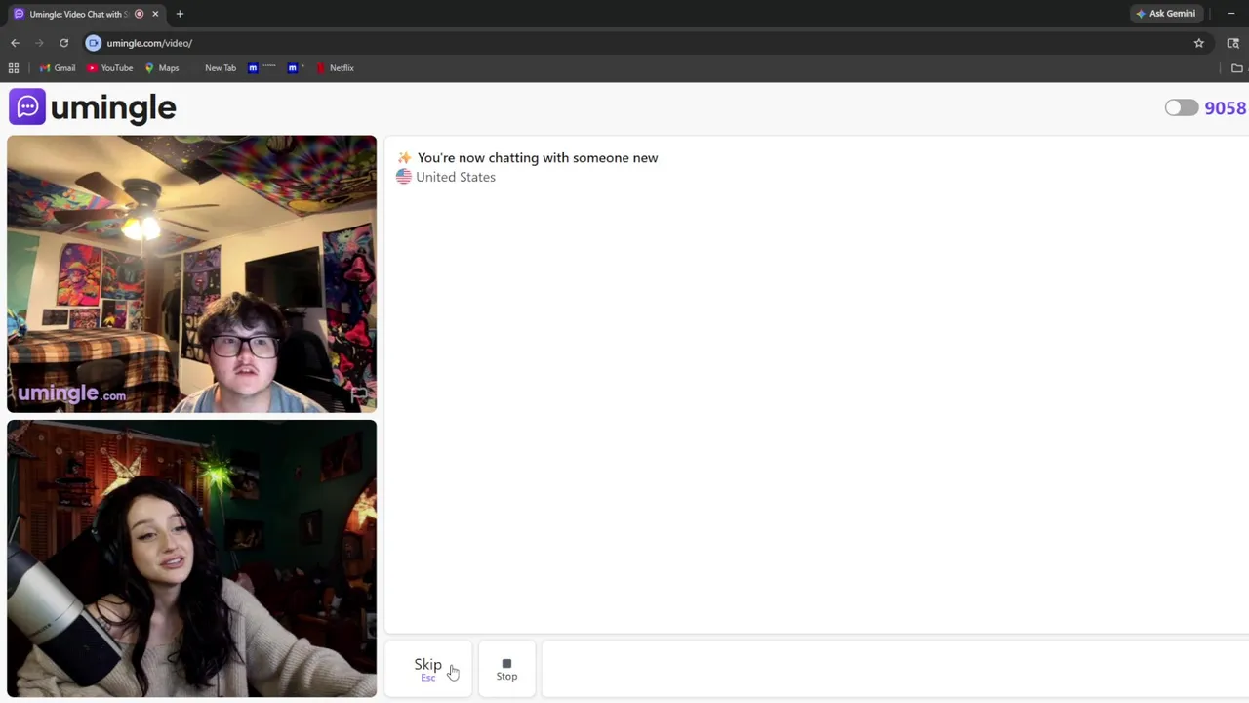Open the Chrome apps grid icon
Viewport: 1249px width, 703px height.
pyautogui.click(x=14, y=68)
